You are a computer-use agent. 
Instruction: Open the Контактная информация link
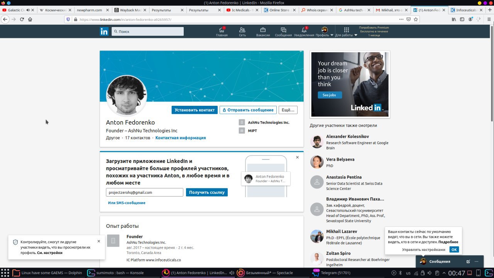(x=181, y=138)
